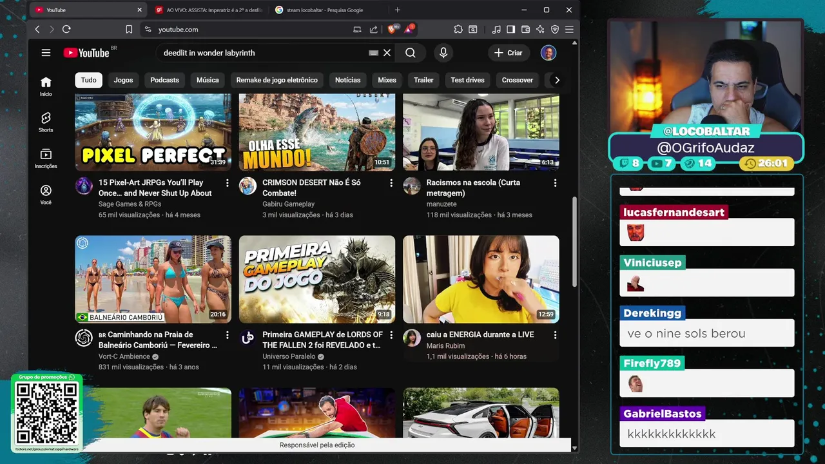Select the Mixes filter chip
Screen dimensions: 825x464
[387, 80]
